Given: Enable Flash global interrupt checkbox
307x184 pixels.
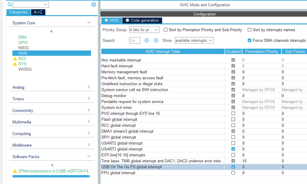Looking at the screenshot, I should (233, 119).
